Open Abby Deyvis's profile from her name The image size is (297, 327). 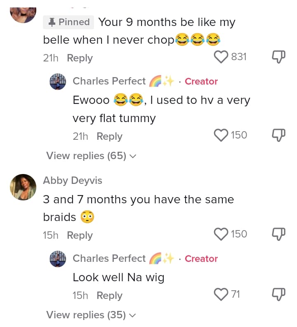click(x=73, y=181)
